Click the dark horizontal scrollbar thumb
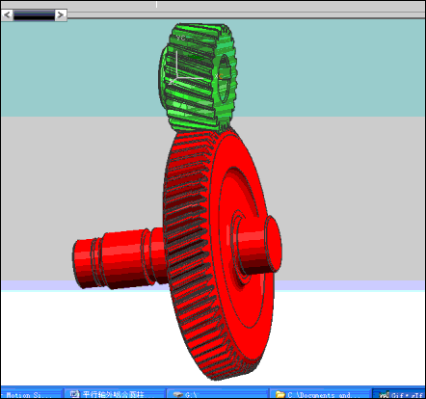The width and height of the screenshot is (426, 399). pyautogui.click(x=34, y=14)
